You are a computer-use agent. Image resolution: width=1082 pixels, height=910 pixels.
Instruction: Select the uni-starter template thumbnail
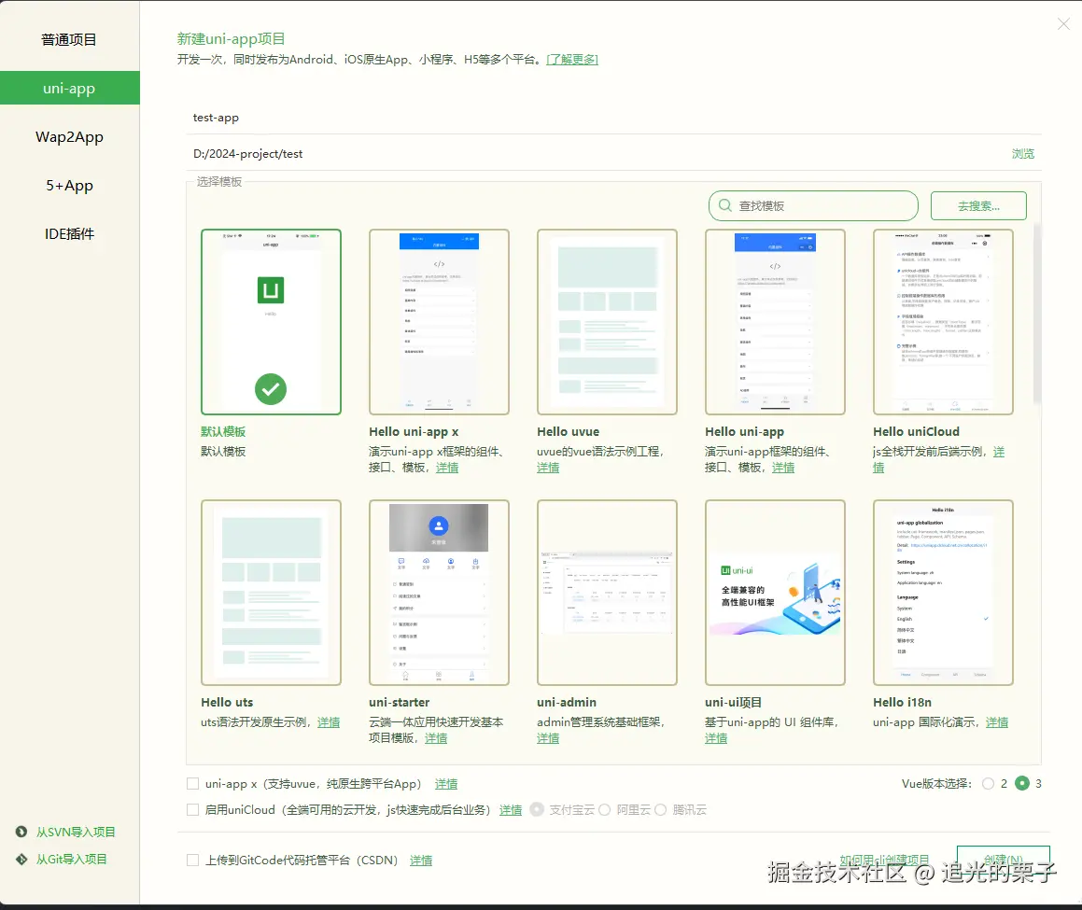pyautogui.click(x=439, y=593)
